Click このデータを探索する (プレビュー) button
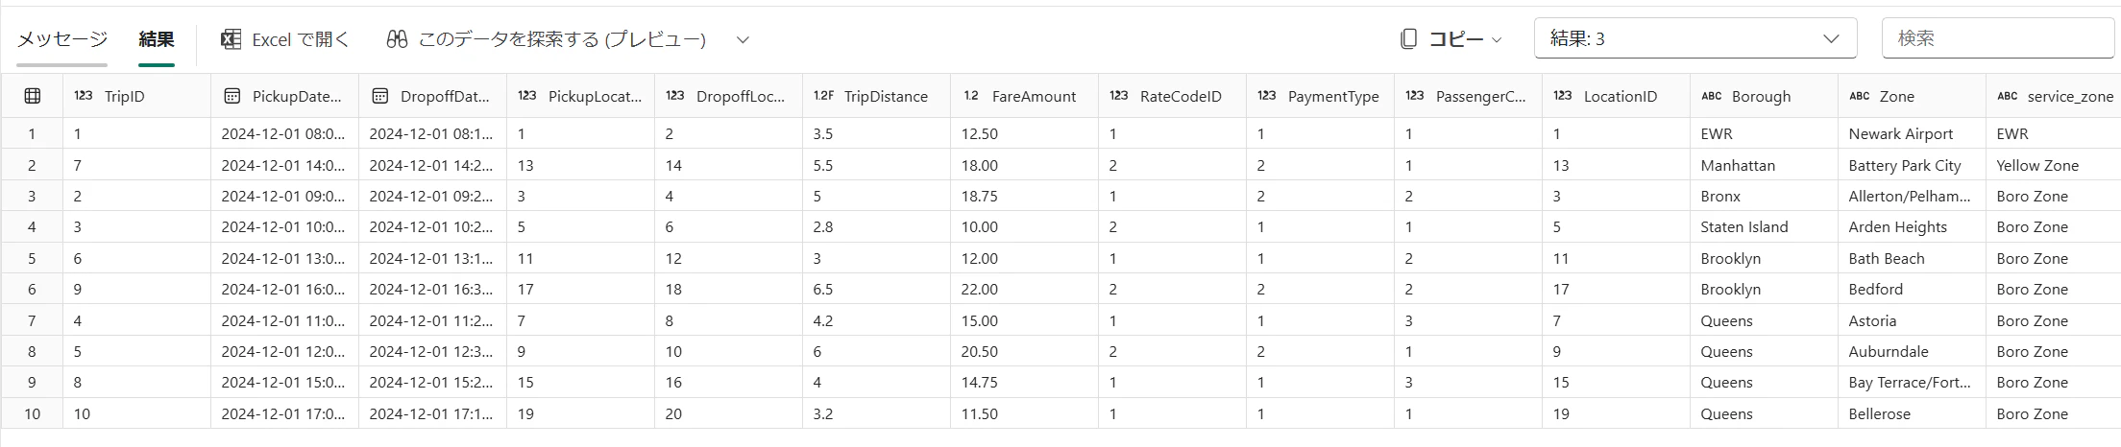Viewport: 2121px width, 447px height. tap(562, 39)
